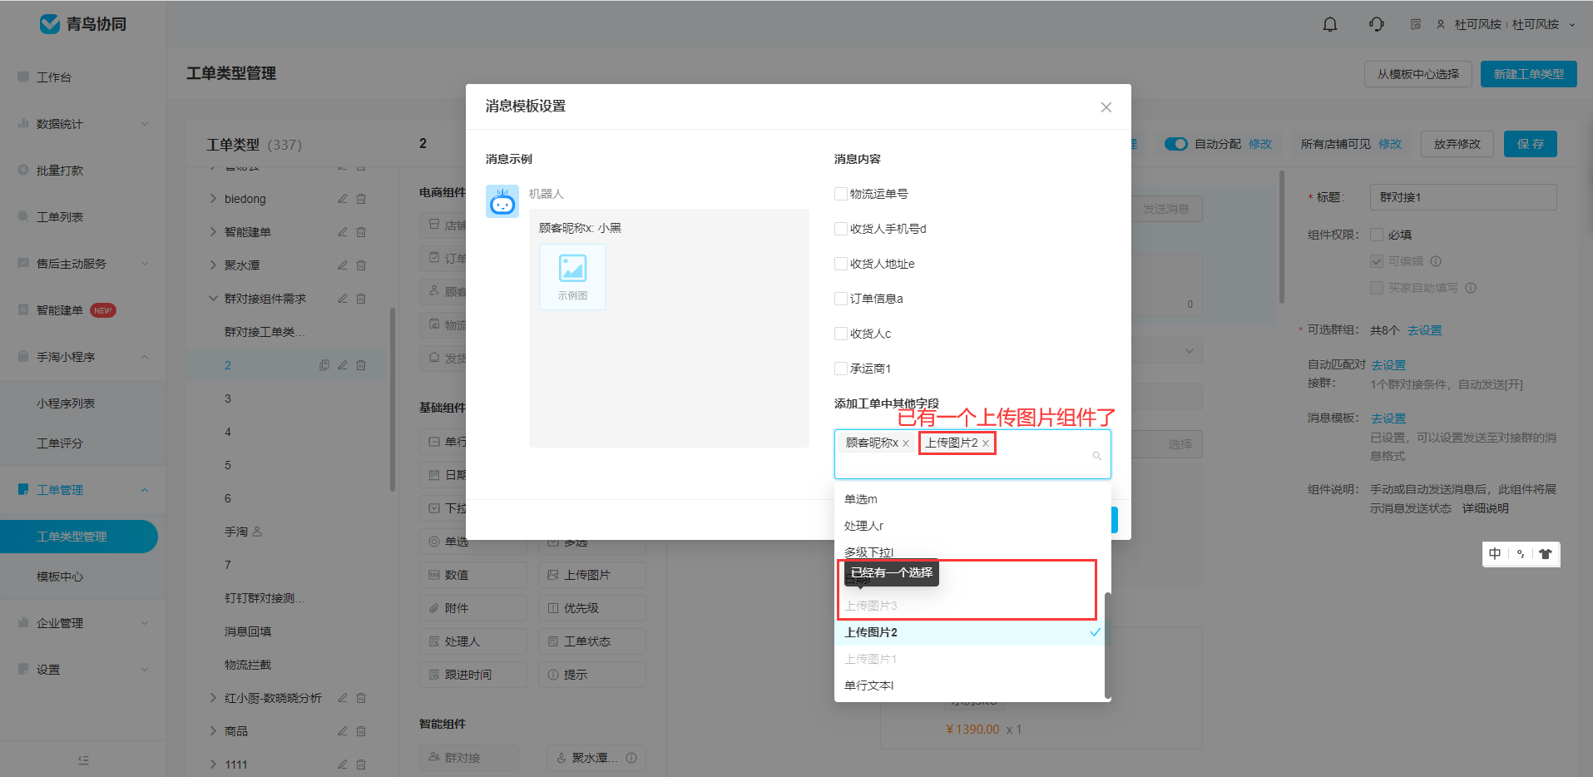Expand the 智能建单 tree row arrow

click(213, 232)
